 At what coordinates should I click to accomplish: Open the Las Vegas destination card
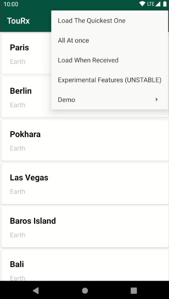tap(85, 184)
